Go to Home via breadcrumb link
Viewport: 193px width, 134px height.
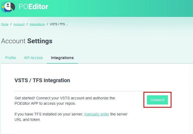click(5, 24)
